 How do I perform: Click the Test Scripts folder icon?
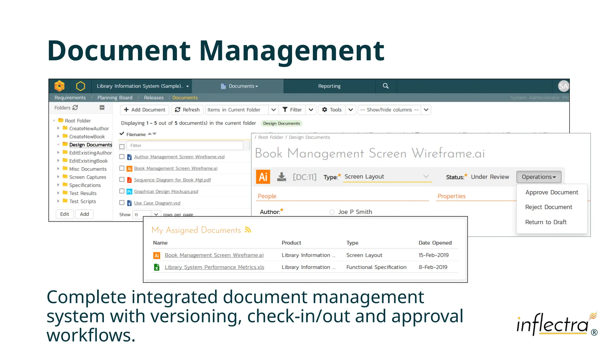pyautogui.click(x=65, y=201)
